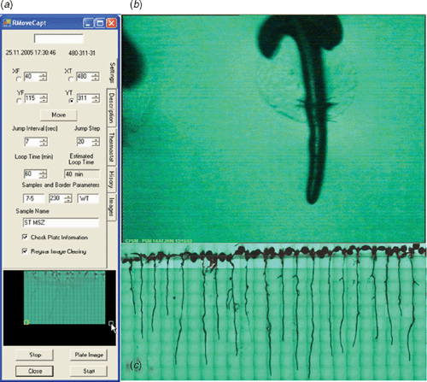The image size is (427, 382).
Task: Toggle Check Plate Information checkbox
Action: point(25,237)
